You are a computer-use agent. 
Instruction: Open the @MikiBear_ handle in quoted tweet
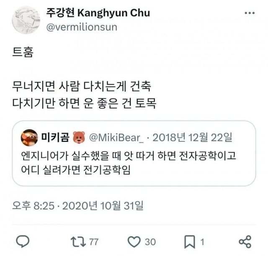116,138
